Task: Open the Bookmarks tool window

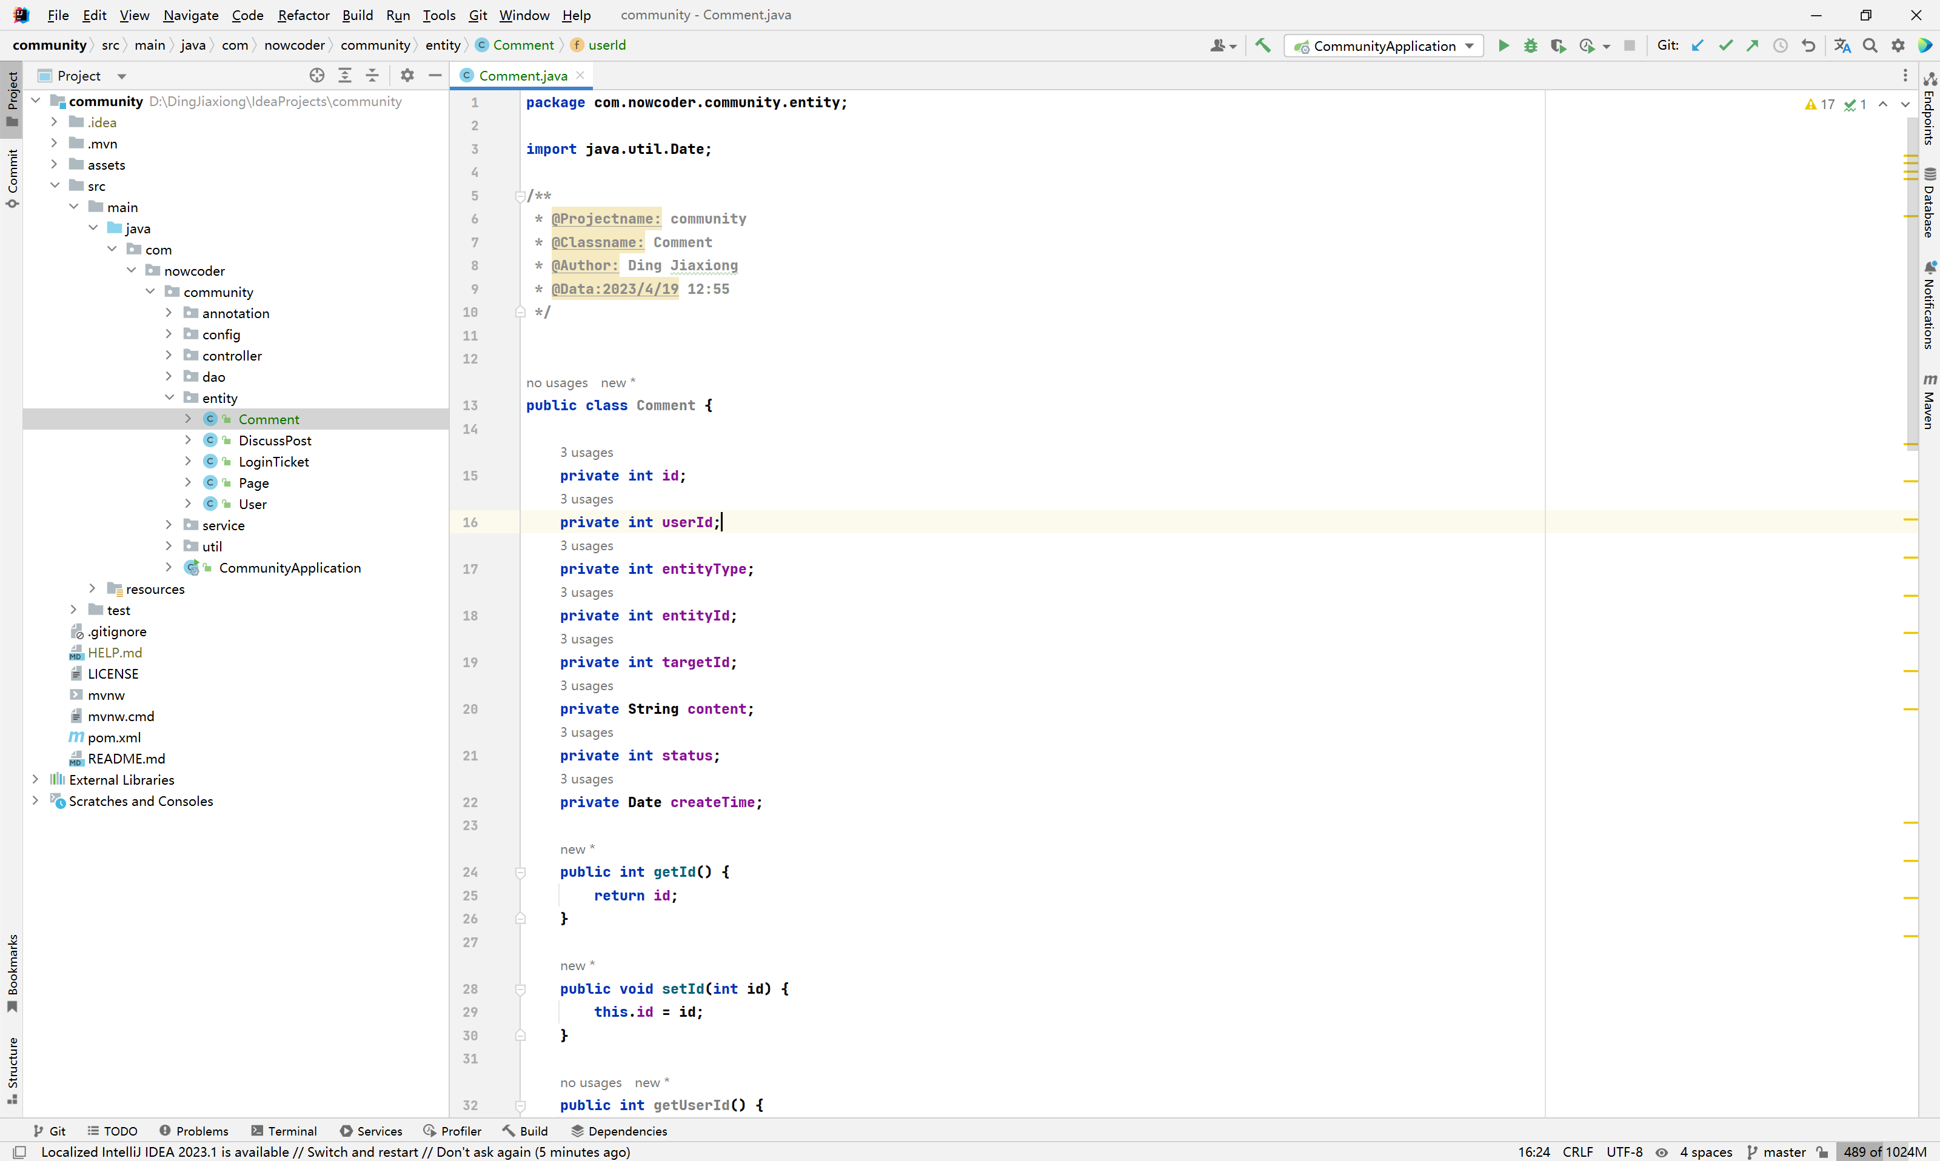Action: [x=12, y=973]
